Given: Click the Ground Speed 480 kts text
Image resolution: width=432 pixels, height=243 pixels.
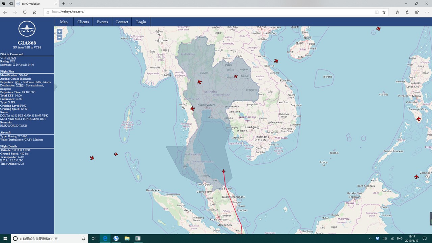Looking at the screenshot, I should tap(14, 154).
